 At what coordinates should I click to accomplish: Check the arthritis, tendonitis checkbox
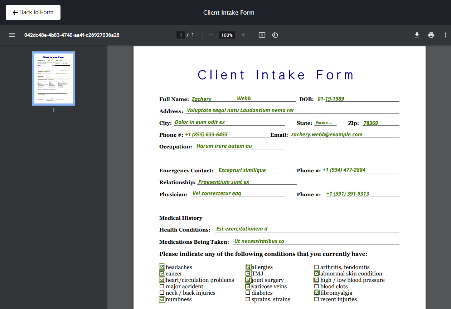(x=316, y=267)
